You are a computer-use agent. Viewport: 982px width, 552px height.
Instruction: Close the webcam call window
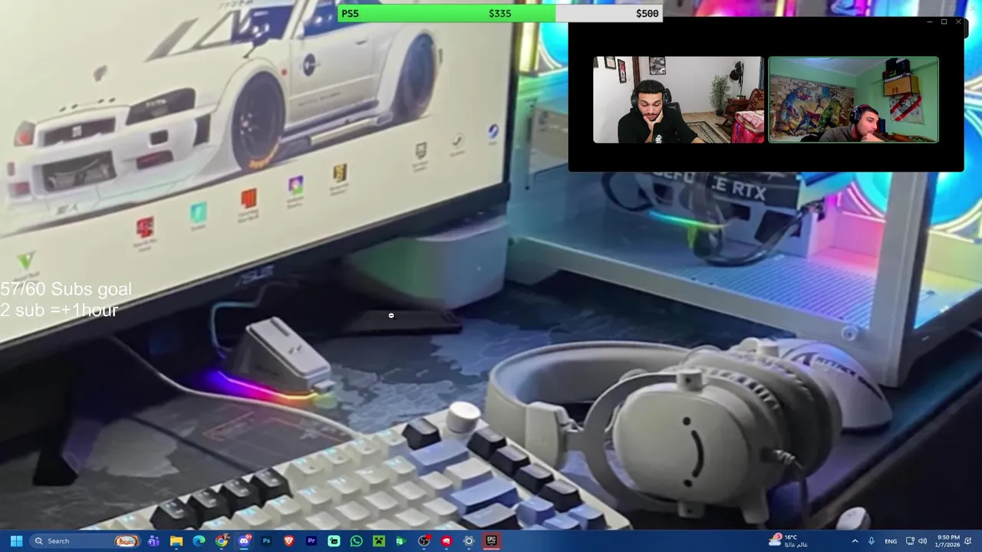coord(958,22)
